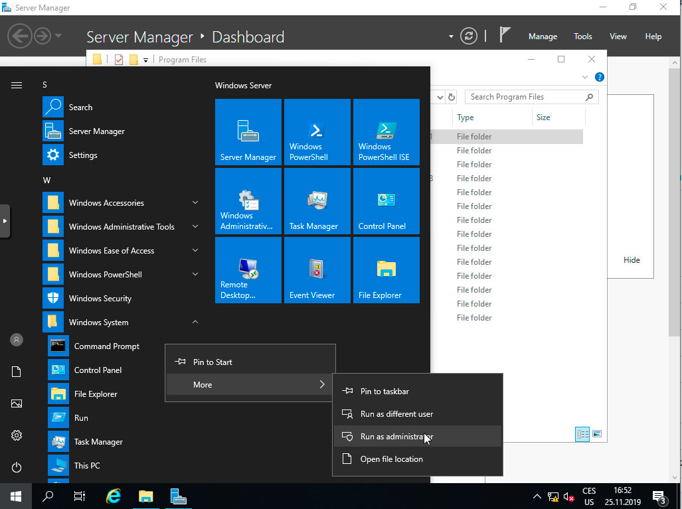Switch Explorer to large icons view

tap(596, 433)
